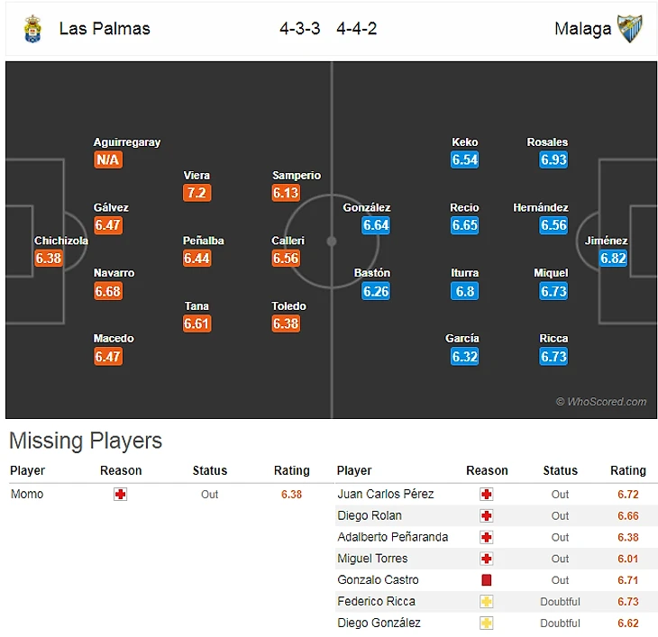Click Diego González's yellow cross icon
This screenshot has height=637, width=658.
(x=487, y=623)
